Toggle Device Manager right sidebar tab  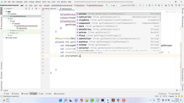pos(183,22)
